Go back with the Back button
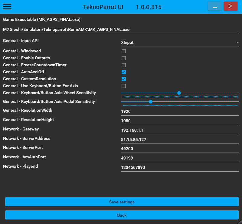Image resolution: width=242 pixels, height=224 pixels. coord(122,215)
